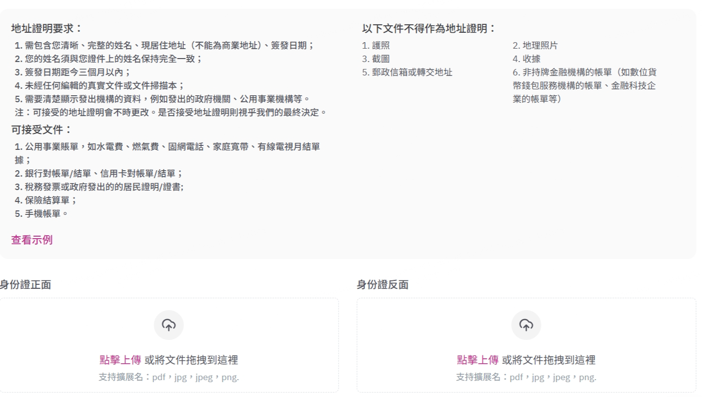
Task: Select the 身份證正面 field label
Action: point(25,285)
